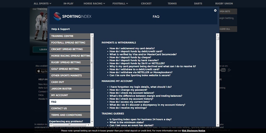Go to In-Play section
This screenshot has height=133, width=266.
pyautogui.click(x=68, y=3)
